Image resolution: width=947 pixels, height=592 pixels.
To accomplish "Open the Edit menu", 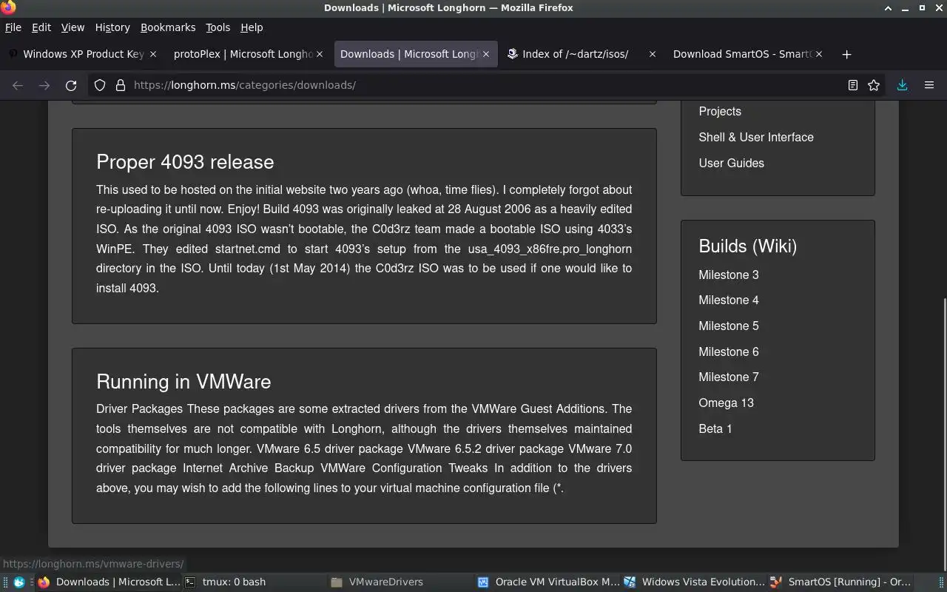I will (x=41, y=27).
